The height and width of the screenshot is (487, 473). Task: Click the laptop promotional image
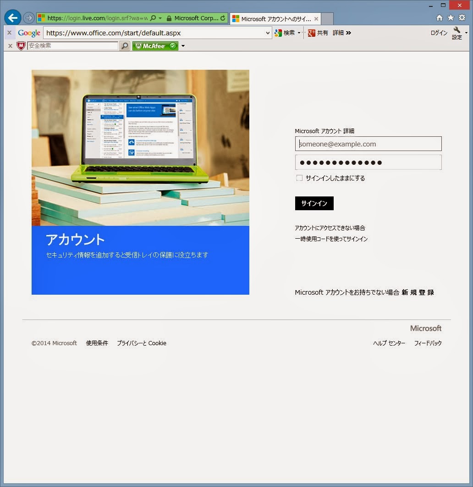(x=140, y=148)
